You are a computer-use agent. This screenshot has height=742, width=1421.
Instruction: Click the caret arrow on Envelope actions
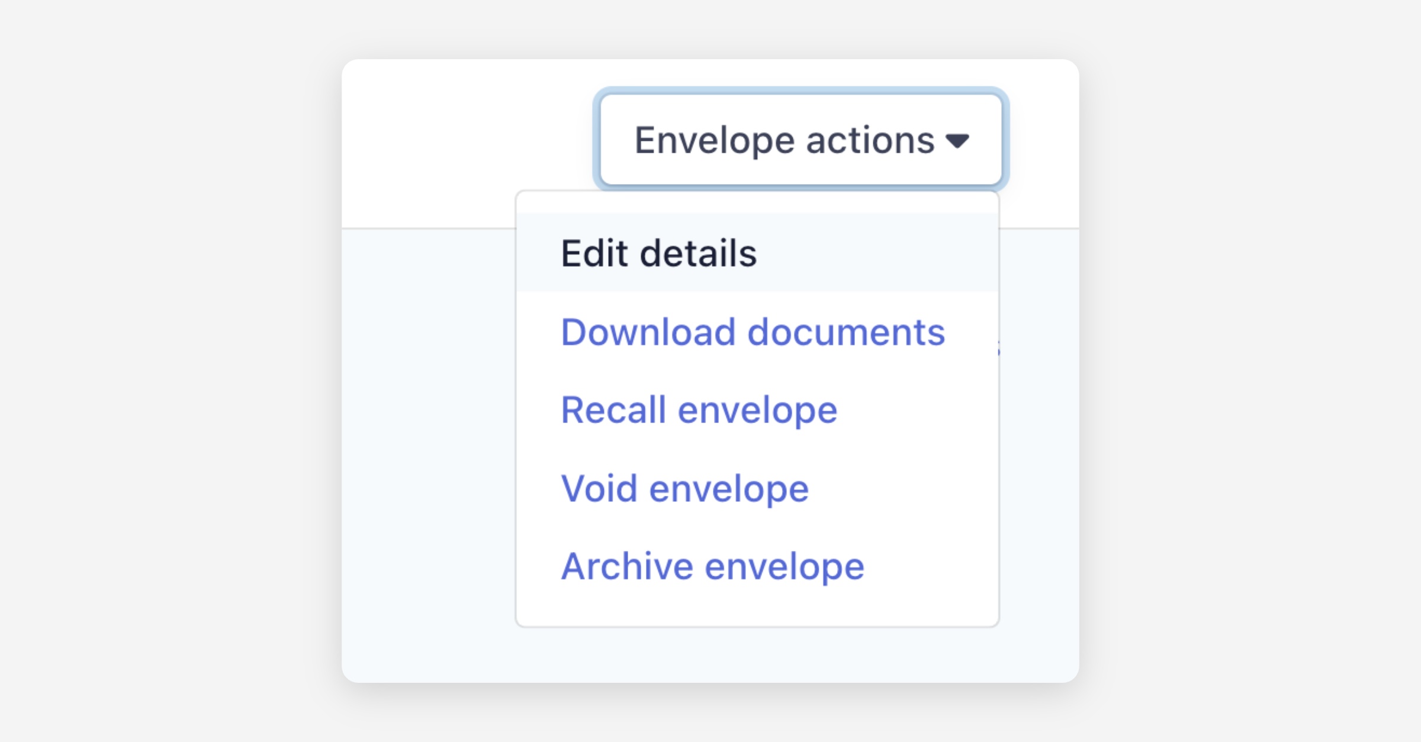pos(957,141)
